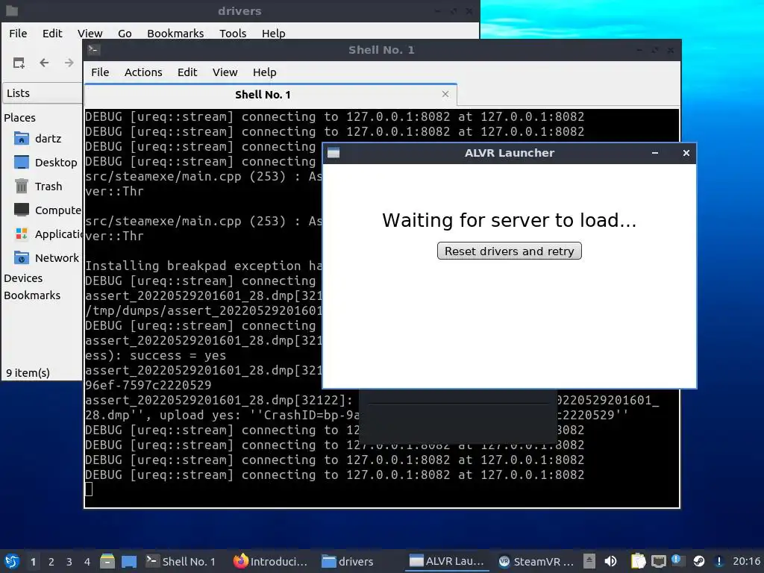Click display notification tray icon
Screen dimensions: 764x573
pos(677,561)
